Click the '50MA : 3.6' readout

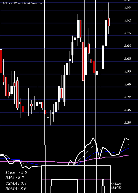click(x=16, y=189)
